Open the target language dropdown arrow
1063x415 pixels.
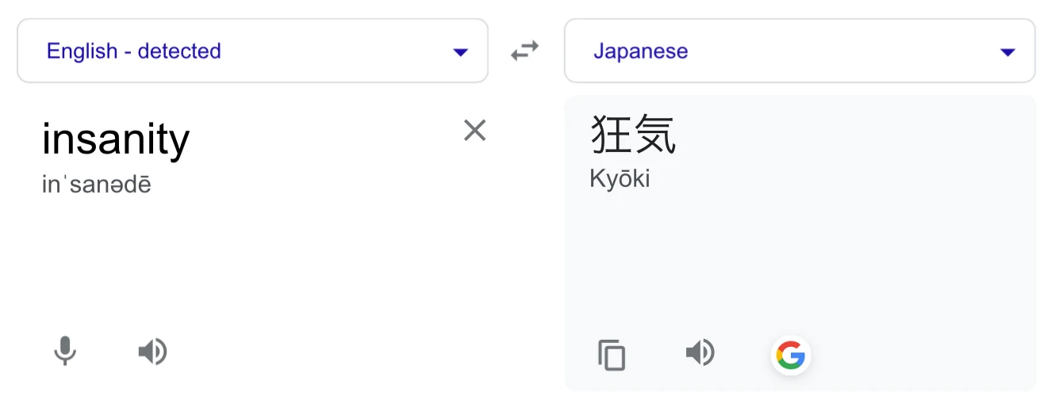point(1007,52)
